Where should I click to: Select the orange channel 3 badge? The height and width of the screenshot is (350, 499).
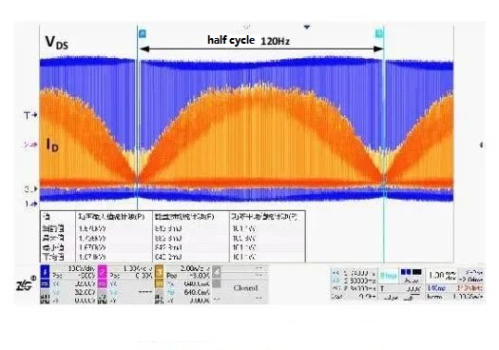tap(159, 272)
